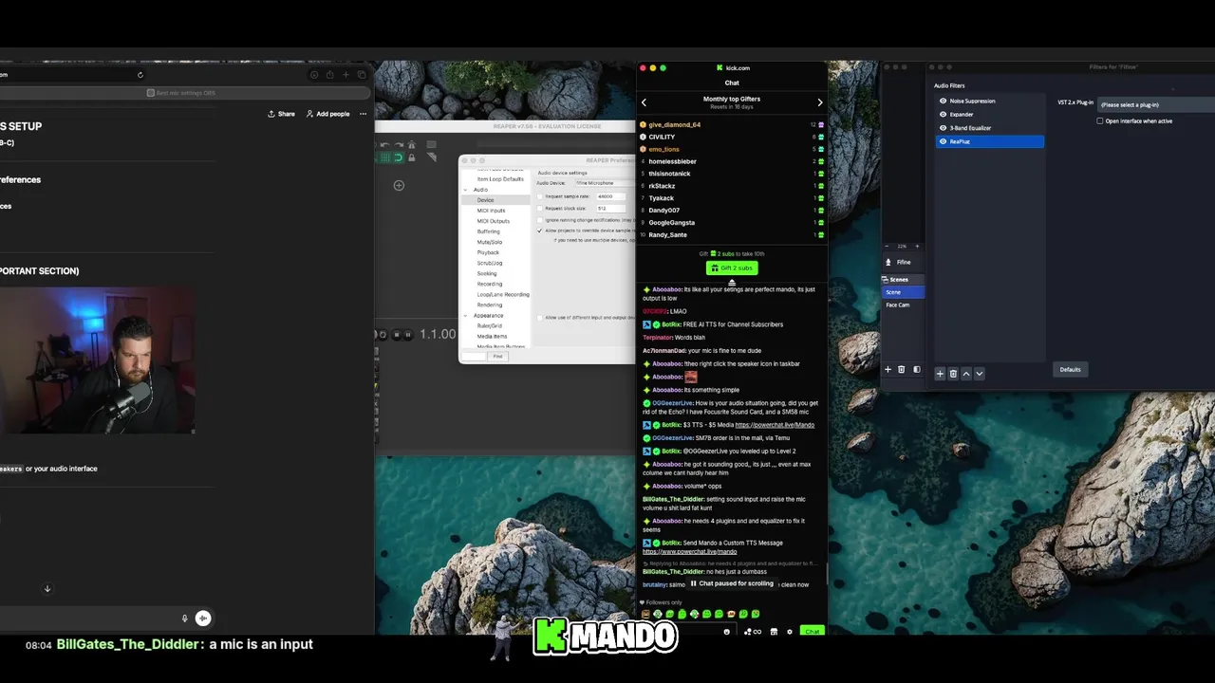Toggle visibility of ReaPlug filter
Screen dimensions: 1215x683
click(943, 141)
